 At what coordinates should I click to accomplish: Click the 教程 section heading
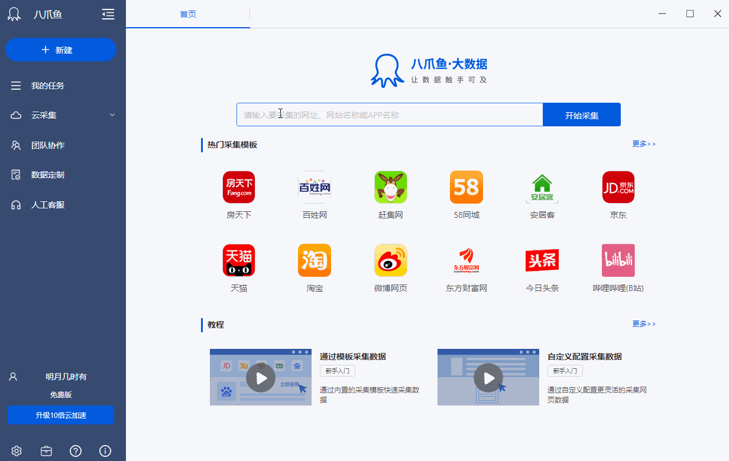tap(216, 325)
